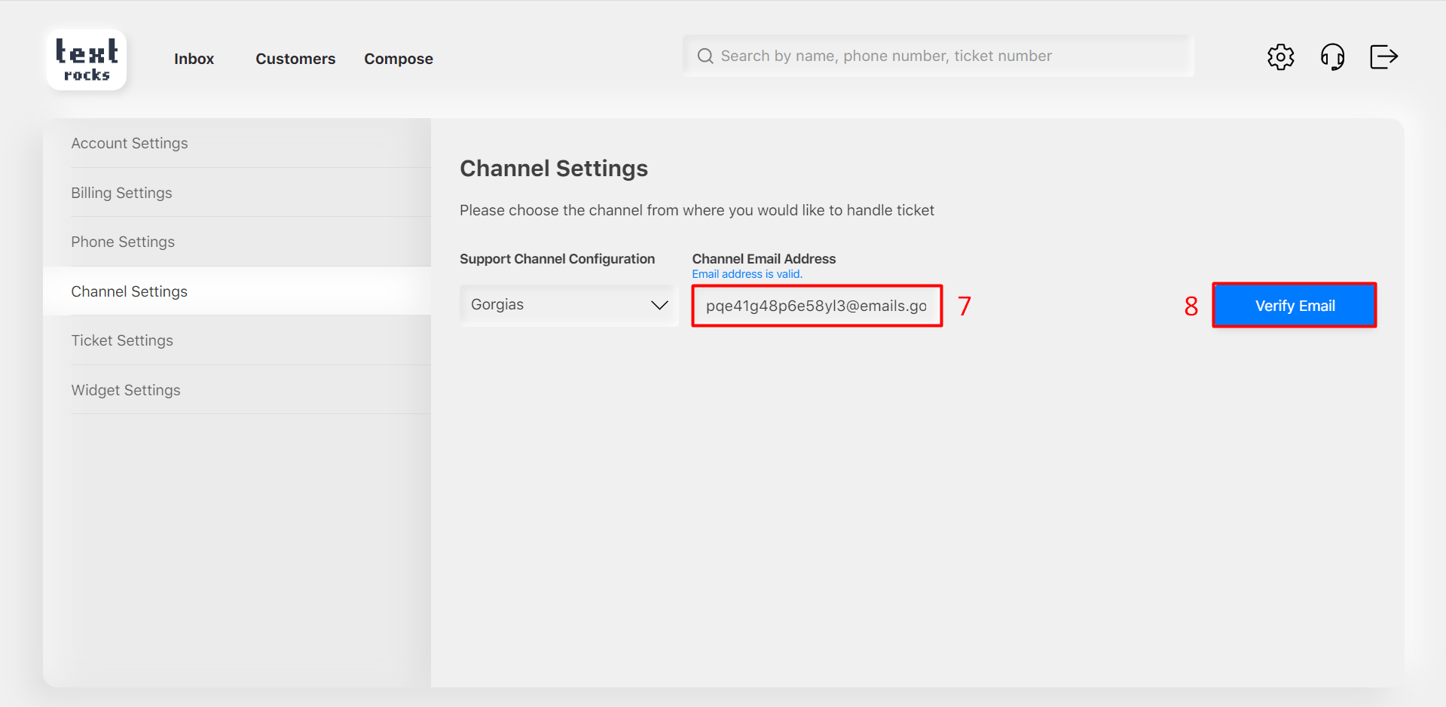Open the settings gear icon
The height and width of the screenshot is (707, 1446).
(x=1280, y=56)
